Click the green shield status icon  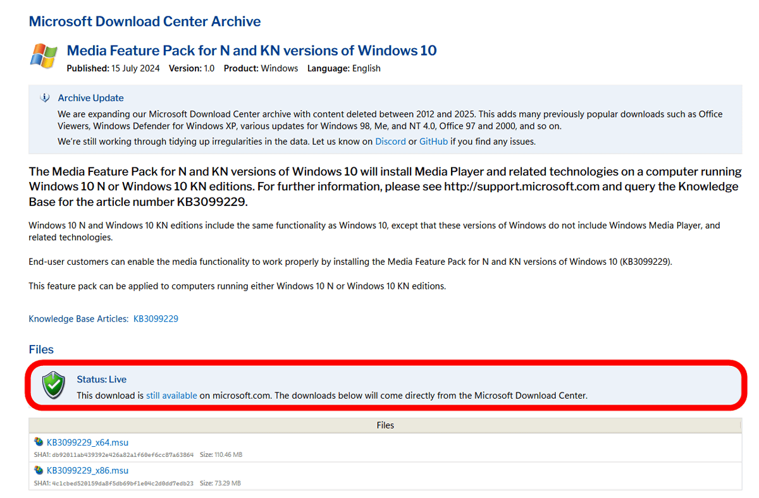coord(54,386)
